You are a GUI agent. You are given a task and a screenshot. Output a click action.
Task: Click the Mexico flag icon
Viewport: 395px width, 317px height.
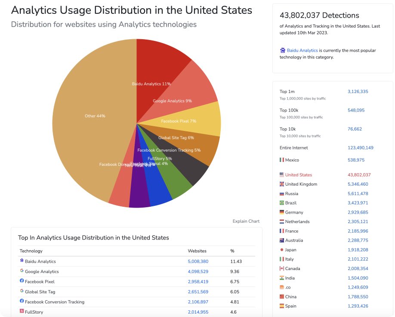(282, 160)
